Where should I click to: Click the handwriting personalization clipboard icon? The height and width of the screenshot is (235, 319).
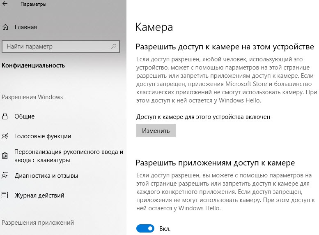(5, 156)
